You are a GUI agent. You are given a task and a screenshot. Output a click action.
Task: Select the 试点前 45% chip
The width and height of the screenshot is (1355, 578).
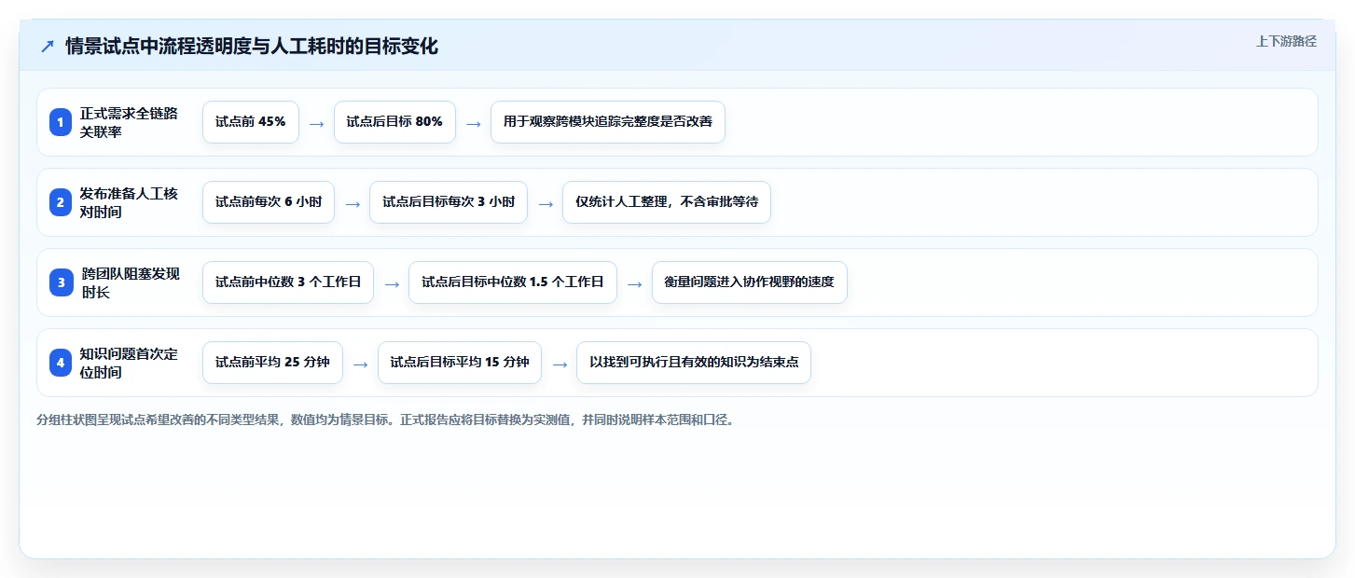[x=251, y=122]
